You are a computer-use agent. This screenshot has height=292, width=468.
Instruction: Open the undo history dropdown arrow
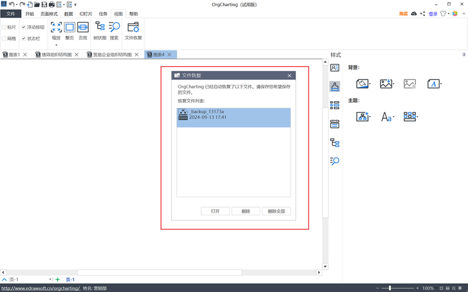pos(16,5)
